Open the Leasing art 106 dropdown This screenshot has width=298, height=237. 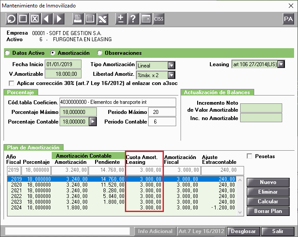(x=281, y=64)
